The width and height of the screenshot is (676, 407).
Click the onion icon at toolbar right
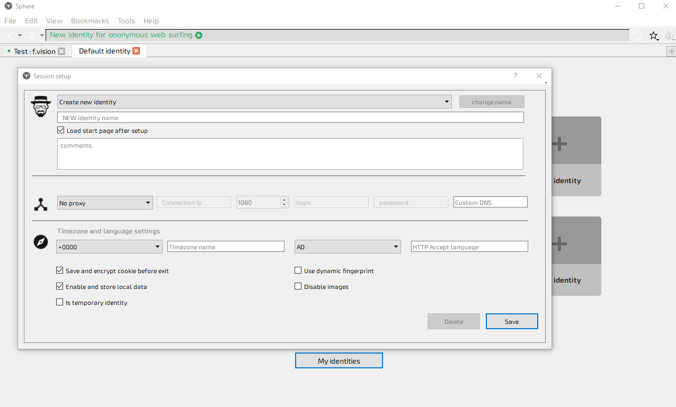coord(669,35)
